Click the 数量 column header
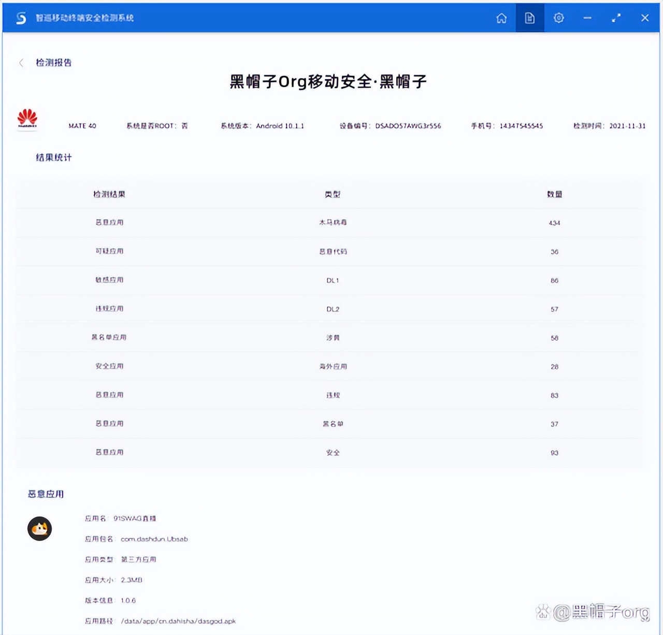The width and height of the screenshot is (663, 635). point(555,194)
